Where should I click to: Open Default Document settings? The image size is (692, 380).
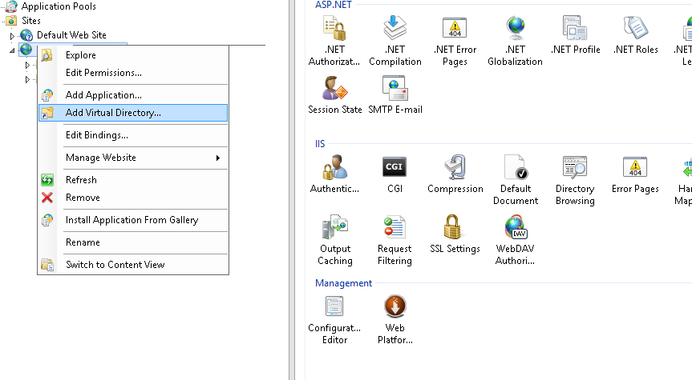(x=515, y=180)
